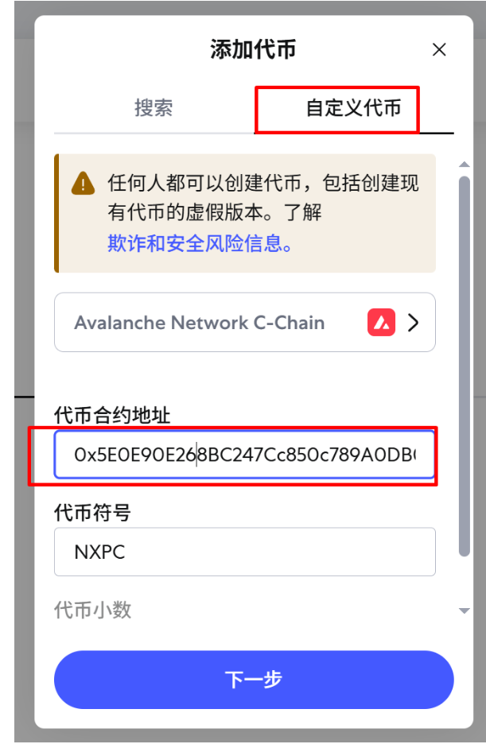
Task: Click into the NXPC token symbol field
Action: 245,552
